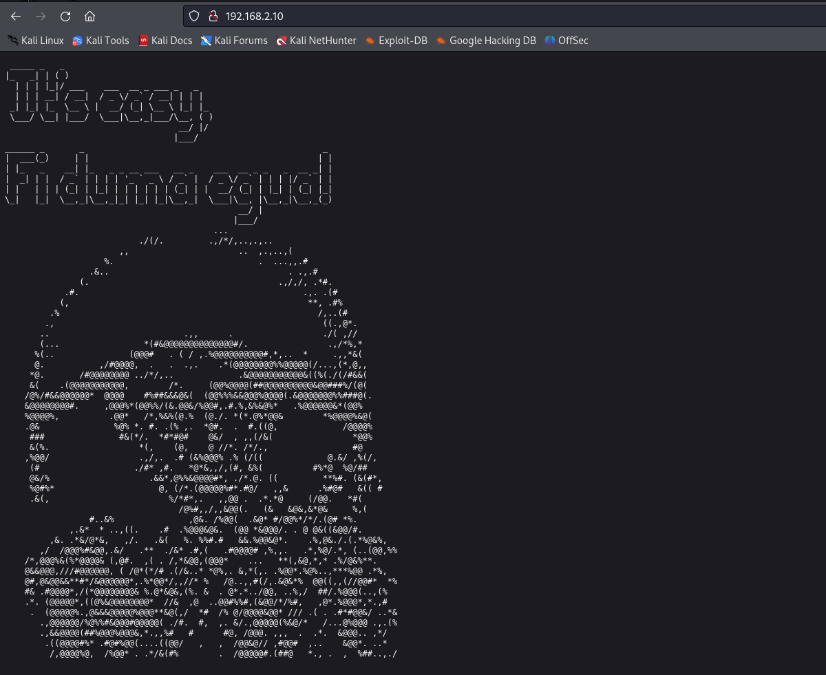Click the browser Back arrow
The image size is (826, 675).
(x=16, y=16)
